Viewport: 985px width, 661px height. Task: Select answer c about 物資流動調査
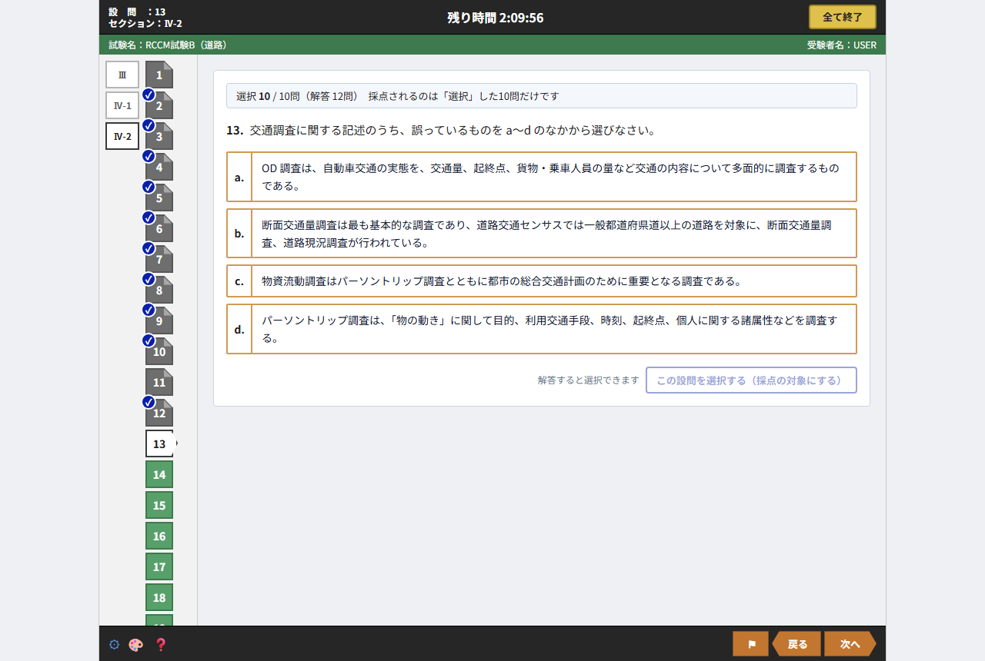coord(542,281)
